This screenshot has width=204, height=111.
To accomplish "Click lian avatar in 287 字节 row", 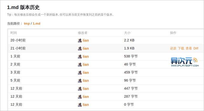I will (80, 97).
